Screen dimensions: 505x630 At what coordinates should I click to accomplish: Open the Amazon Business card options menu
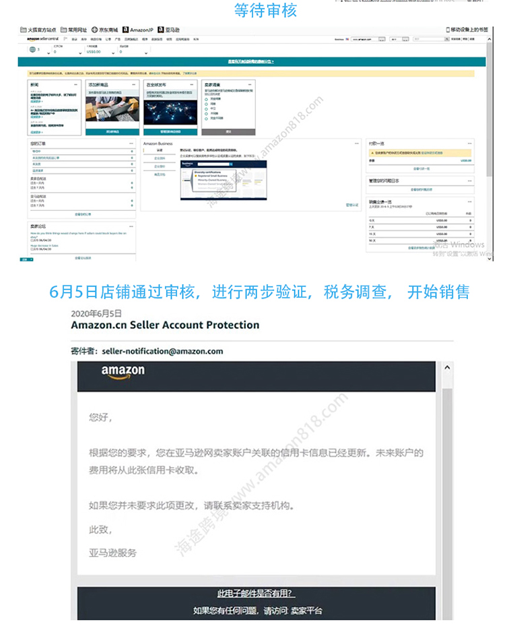pyautogui.click(x=356, y=144)
